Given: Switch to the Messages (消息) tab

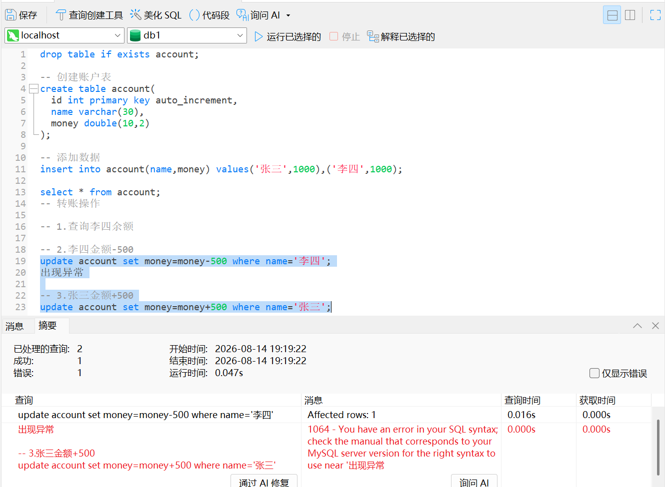Looking at the screenshot, I should point(14,326).
